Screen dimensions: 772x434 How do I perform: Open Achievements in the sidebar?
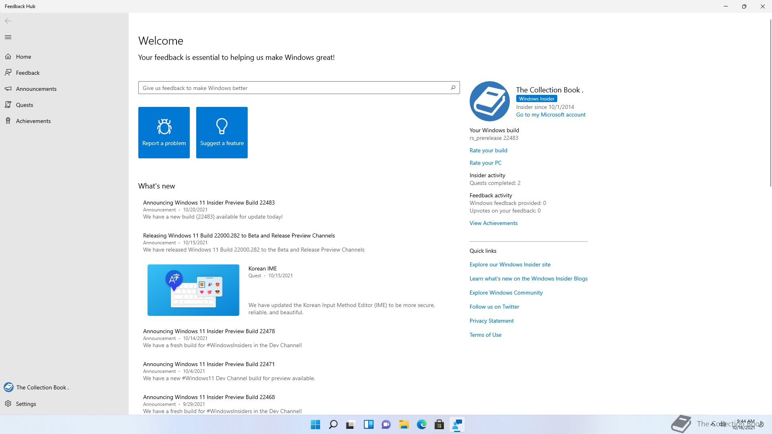[x=64, y=121]
